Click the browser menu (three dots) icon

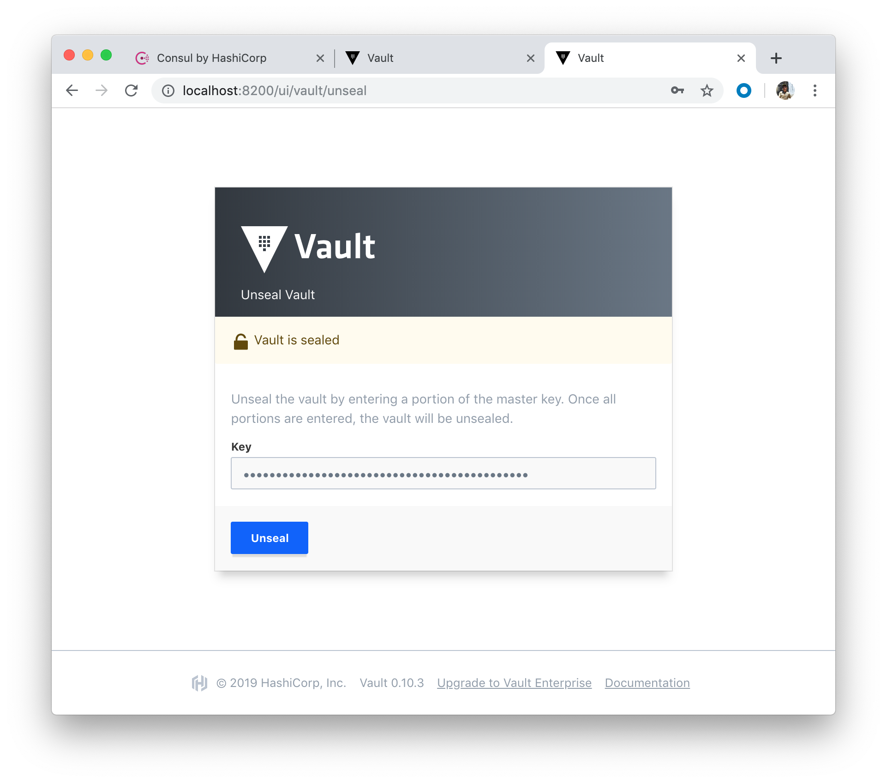pos(815,90)
